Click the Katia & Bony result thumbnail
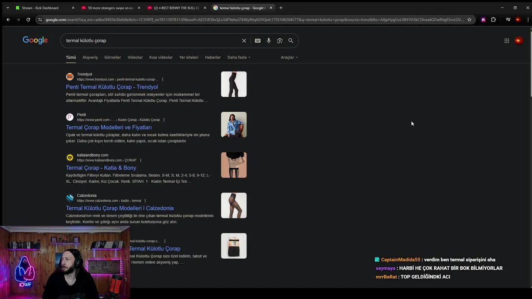 (234, 165)
